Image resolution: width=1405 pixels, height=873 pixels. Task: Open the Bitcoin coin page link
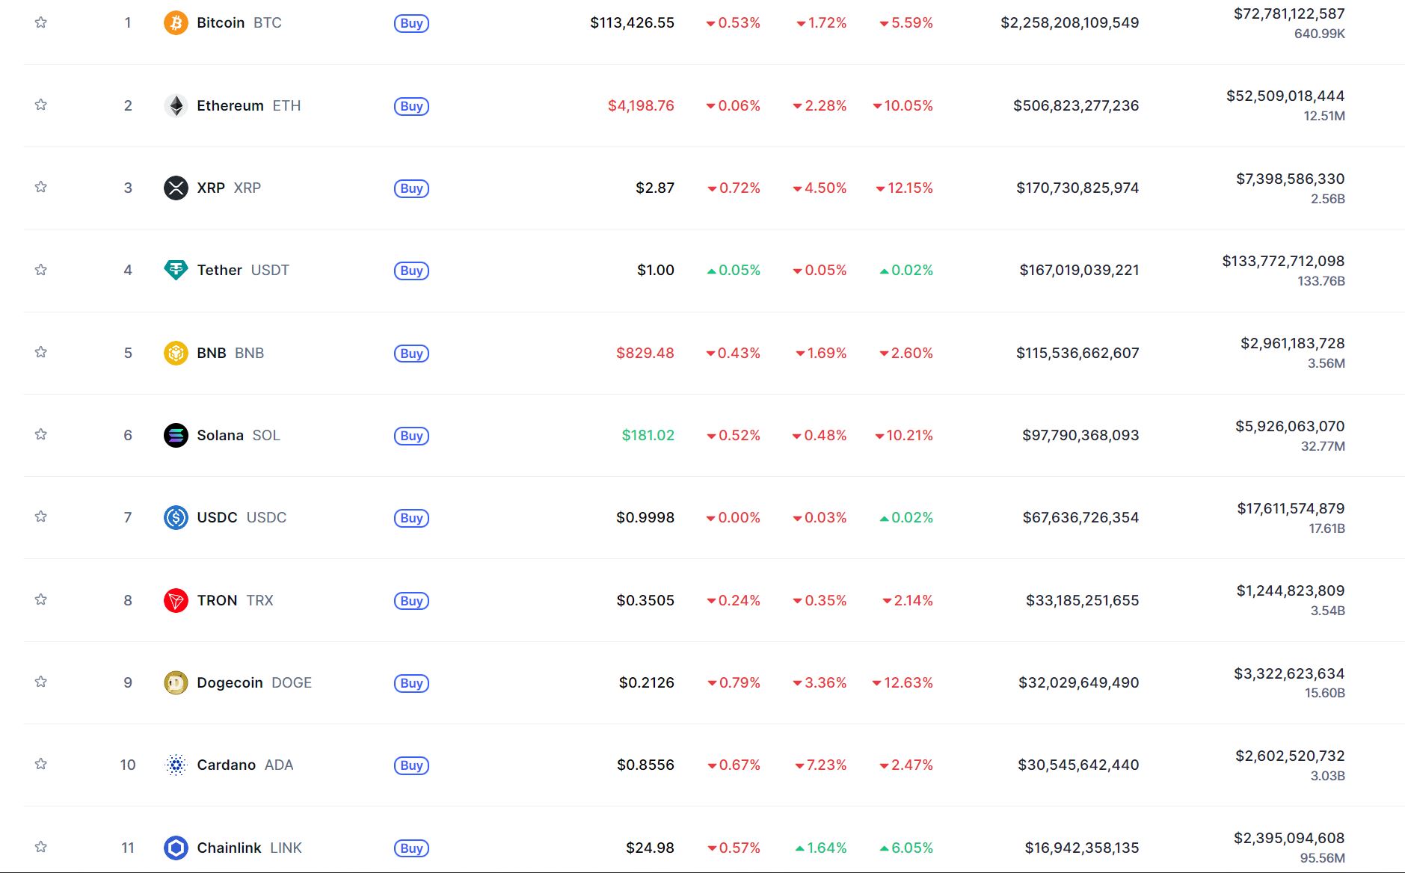point(239,22)
